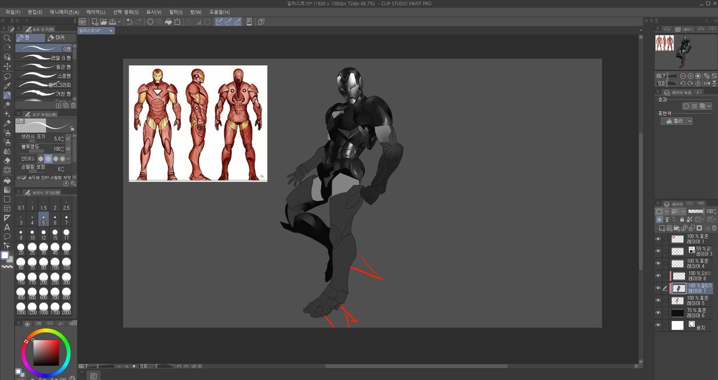Click the Navigator preview thumbnail

pyautogui.click(x=685, y=52)
